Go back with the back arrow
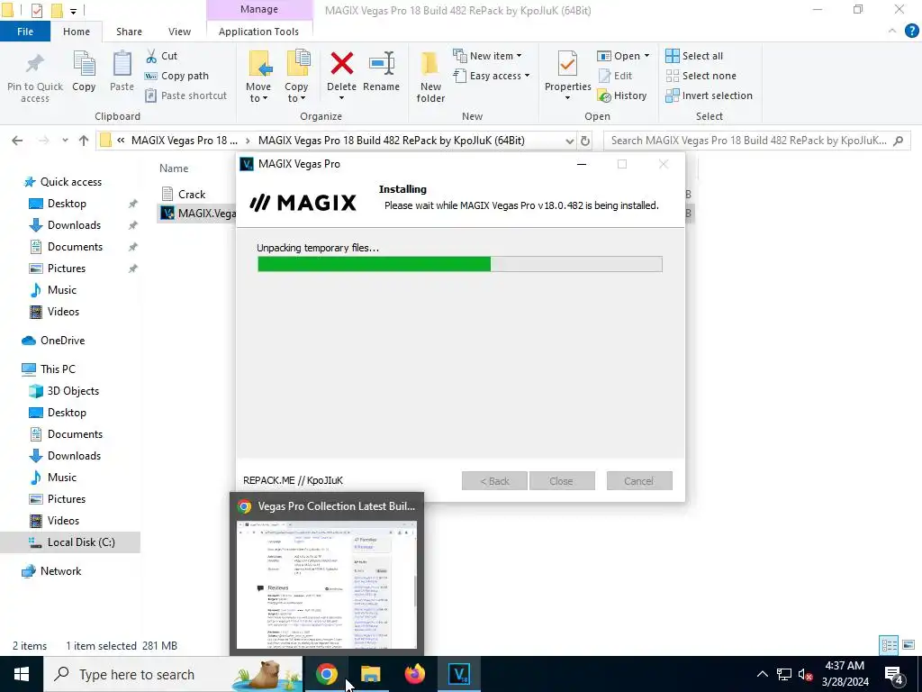Viewport: 922px width, 692px height. [17, 140]
